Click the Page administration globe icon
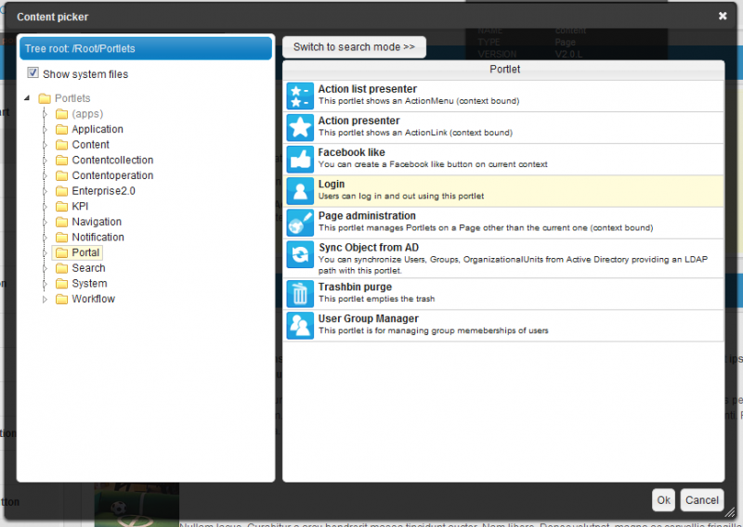This screenshot has width=743, height=527. tap(300, 223)
